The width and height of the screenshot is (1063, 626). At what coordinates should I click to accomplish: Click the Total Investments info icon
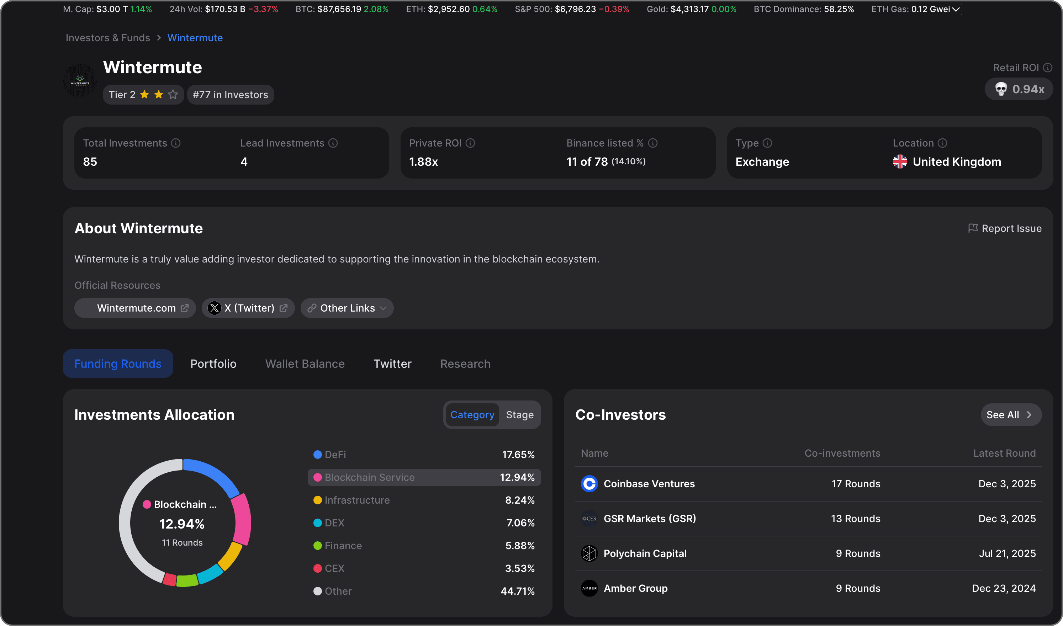[176, 143]
